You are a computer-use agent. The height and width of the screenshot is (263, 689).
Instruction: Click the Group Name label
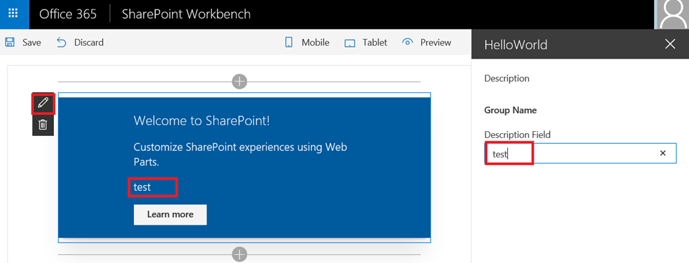tap(511, 110)
